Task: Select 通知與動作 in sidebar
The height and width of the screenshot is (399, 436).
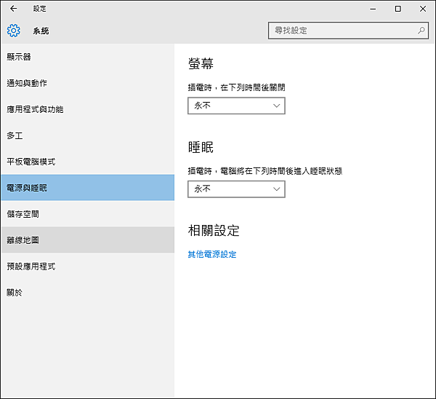Action: click(87, 83)
